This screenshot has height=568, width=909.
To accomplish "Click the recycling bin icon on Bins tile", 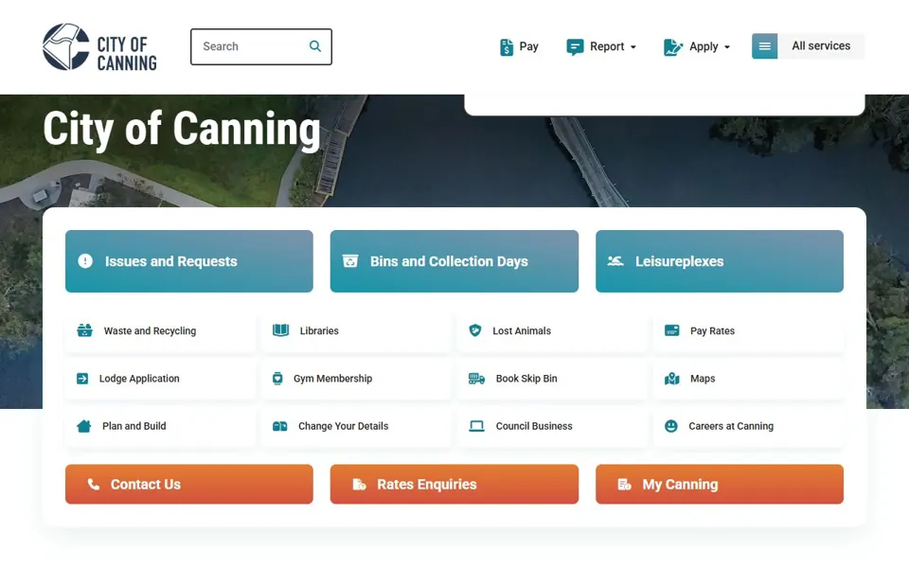I will pyautogui.click(x=350, y=261).
